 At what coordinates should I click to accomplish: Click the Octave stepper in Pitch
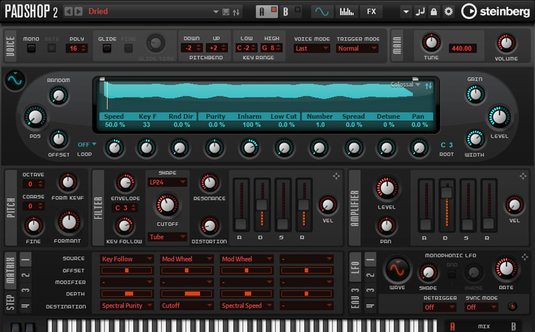pos(34,184)
